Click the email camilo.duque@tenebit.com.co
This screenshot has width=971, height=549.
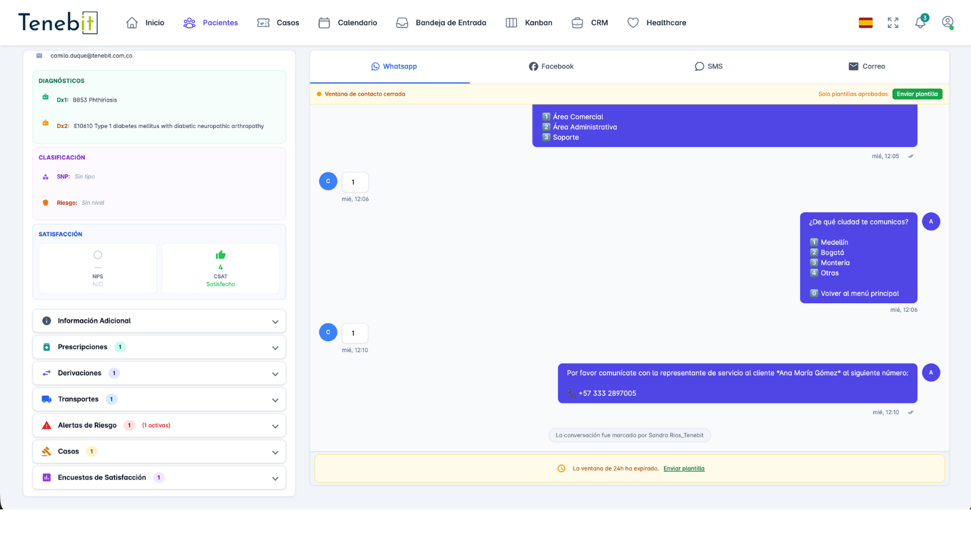tap(92, 56)
